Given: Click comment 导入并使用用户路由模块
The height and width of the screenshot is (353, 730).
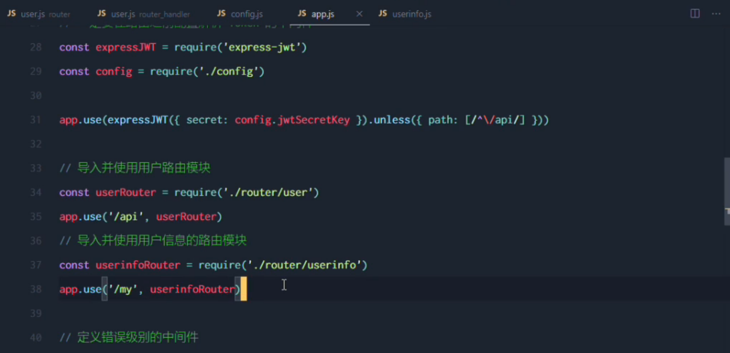Looking at the screenshot, I should pyautogui.click(x=144, y=168).
